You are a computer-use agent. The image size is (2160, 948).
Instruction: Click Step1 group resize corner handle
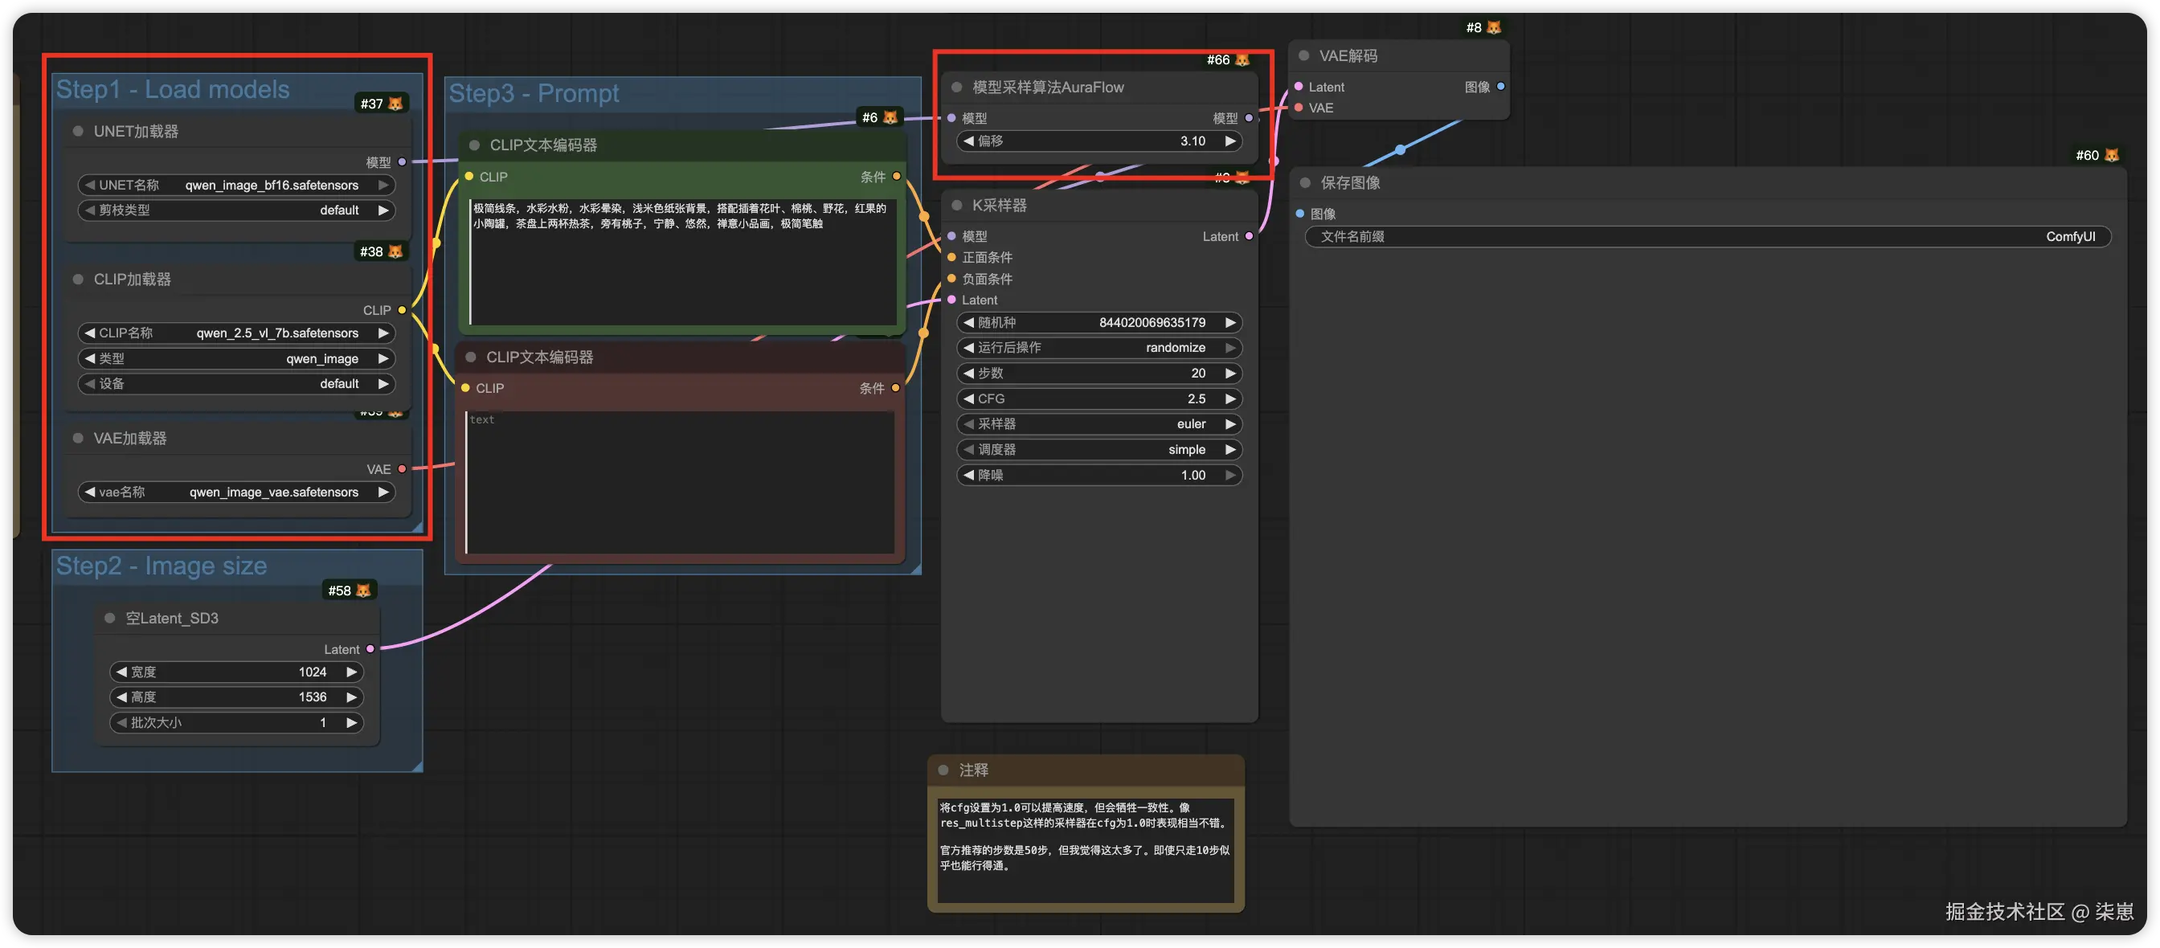point(417,526)
